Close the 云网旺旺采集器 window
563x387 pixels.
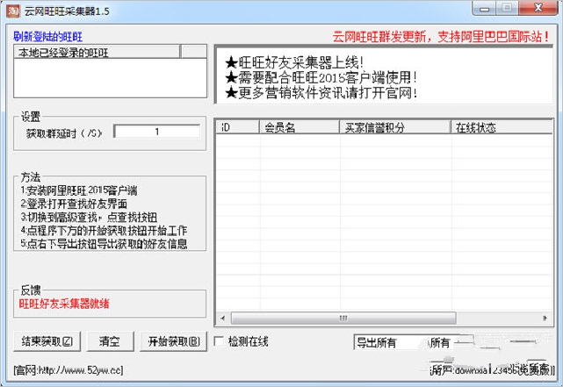[x=538, y=9]
